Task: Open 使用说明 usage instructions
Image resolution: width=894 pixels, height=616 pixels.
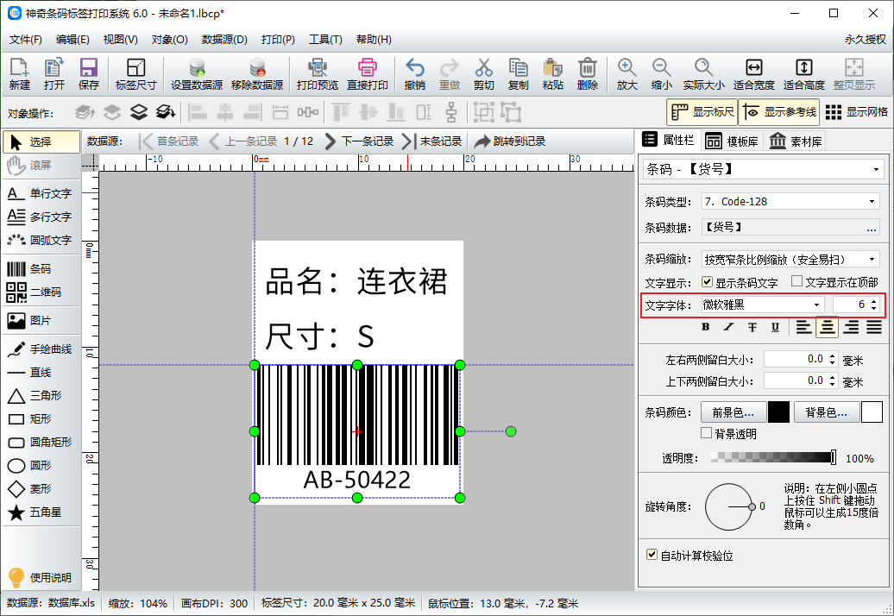Action: pos(40,577)
